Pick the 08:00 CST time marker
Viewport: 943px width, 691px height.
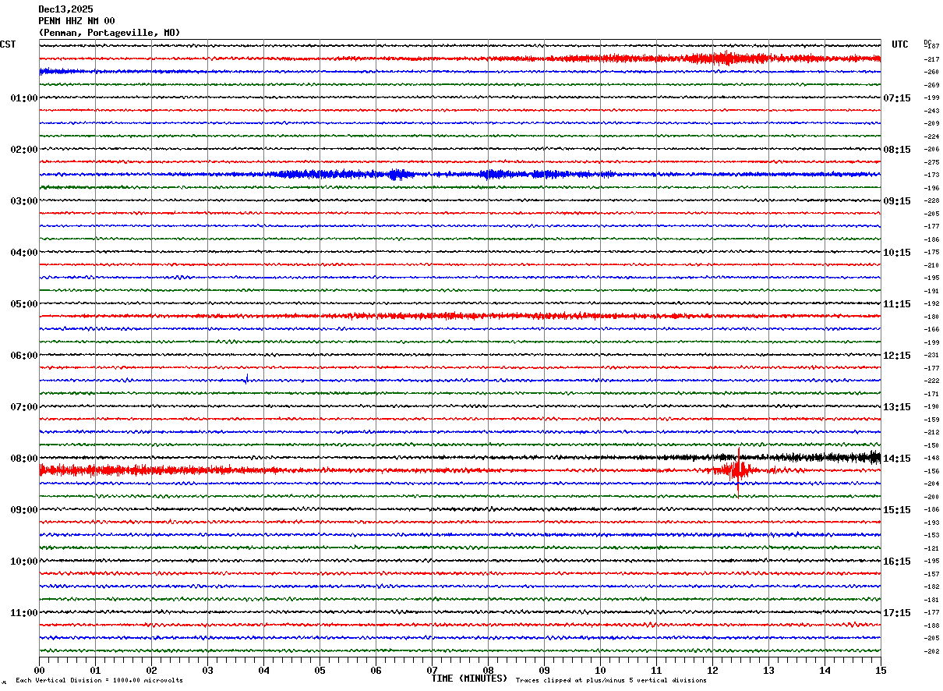(x=23, y=459)
